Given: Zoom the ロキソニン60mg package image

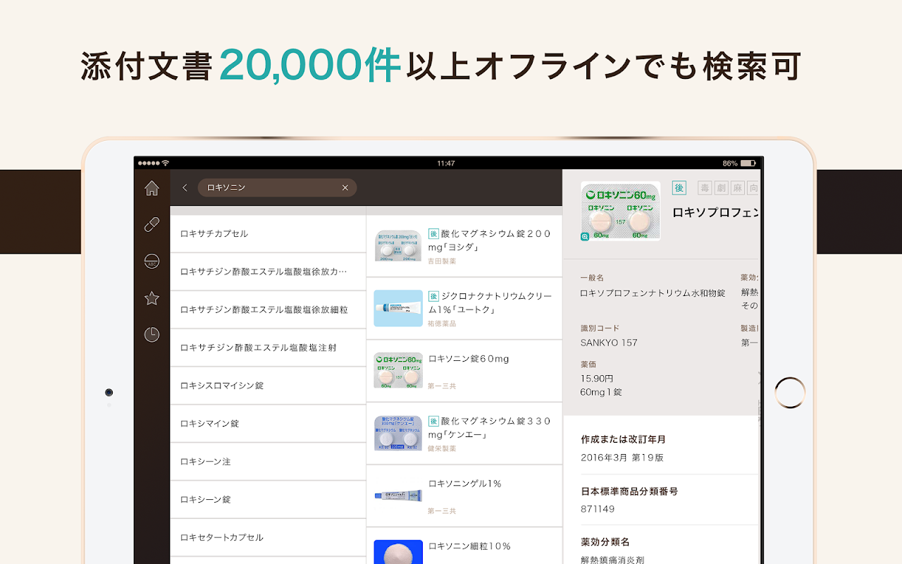Looking at the screenshot, I should 586,237.
